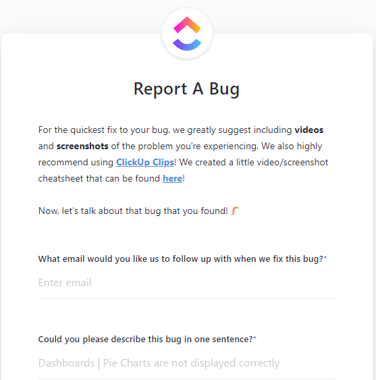The width and height of the screenshot is (376, 380).
Task: Click the 'describe this bug in one sentence' label
Action: 147,339
